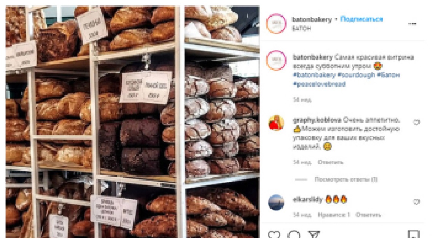Share post via paper plane icon
This screenshot has height=239, width=433.
314,234
